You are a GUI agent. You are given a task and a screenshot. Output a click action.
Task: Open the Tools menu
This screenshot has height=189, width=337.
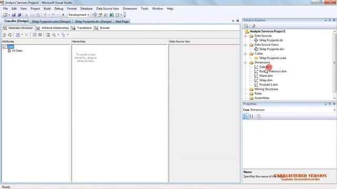pyautogui.click(x=144, y=8)
